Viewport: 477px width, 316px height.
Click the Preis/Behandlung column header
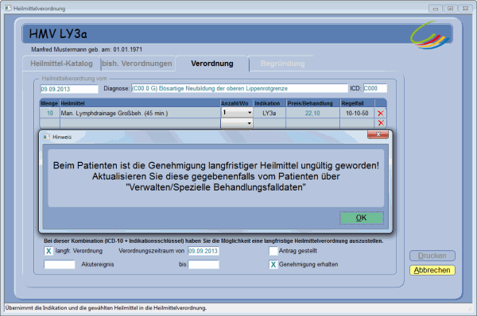(x=312, y=103)
